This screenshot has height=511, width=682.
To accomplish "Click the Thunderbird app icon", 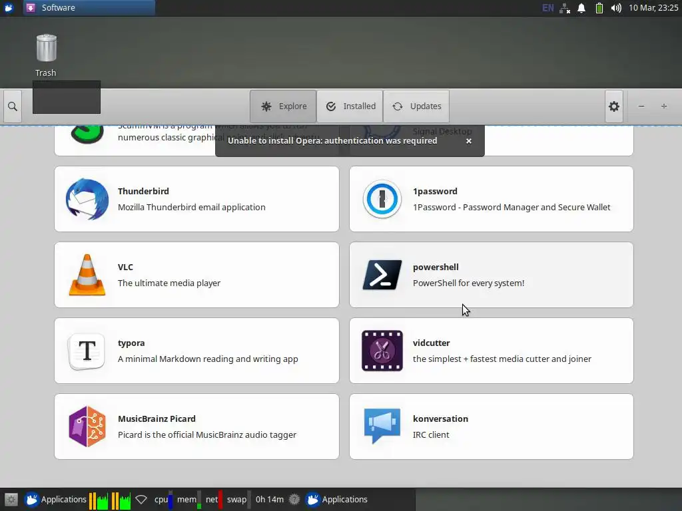I will pos(87,199).
